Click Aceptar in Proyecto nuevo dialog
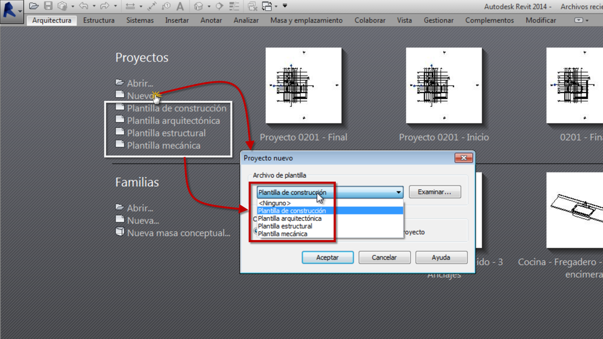 click(328, 257)
